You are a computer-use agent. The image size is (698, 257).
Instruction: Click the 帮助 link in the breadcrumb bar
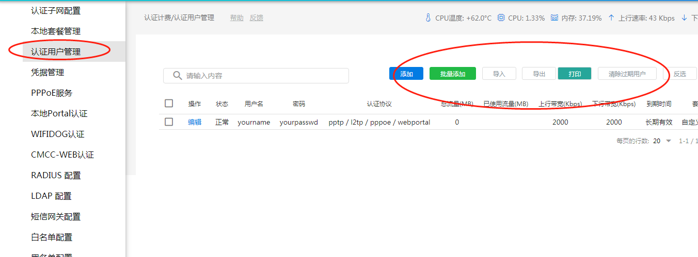point(237,18)
